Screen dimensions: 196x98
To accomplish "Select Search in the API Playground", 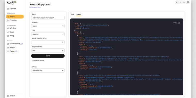I will (15, 17).
